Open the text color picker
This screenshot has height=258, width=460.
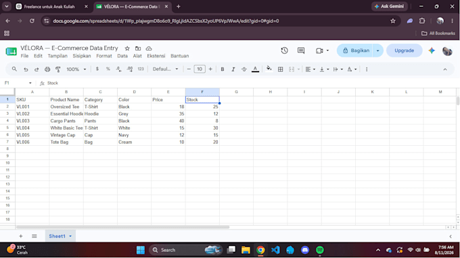pos(255,70)
